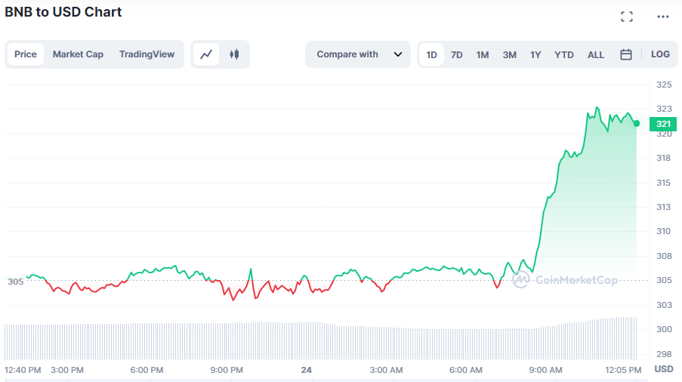The height and width of the screenshot is (382, 682).
Task: Select the 1Y time range
Action: 535,54
